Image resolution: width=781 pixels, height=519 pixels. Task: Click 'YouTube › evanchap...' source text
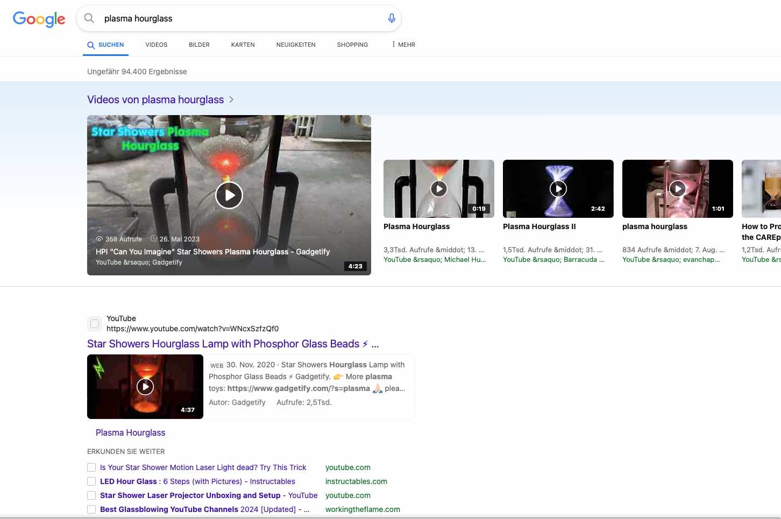click(671, 259)
